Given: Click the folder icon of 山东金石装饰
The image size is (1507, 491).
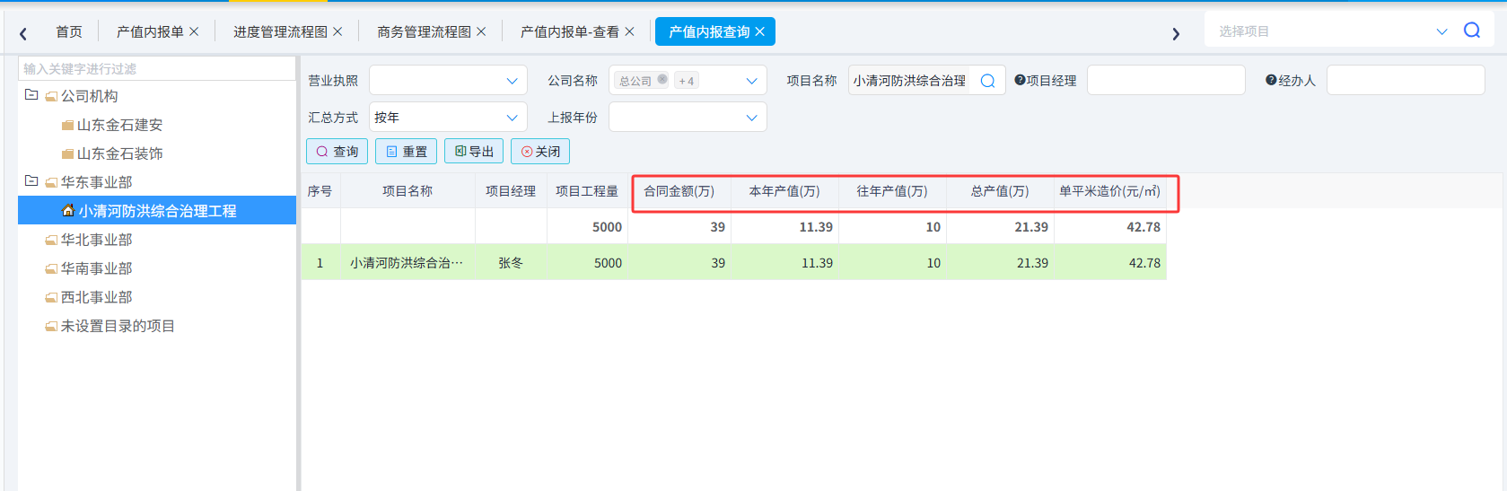Looking at the screenshot, I should click(67, 154).
